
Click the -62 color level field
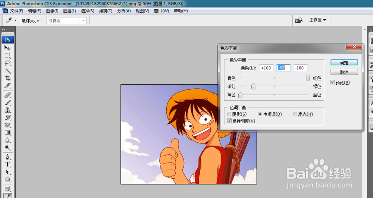tap(283, 68)
